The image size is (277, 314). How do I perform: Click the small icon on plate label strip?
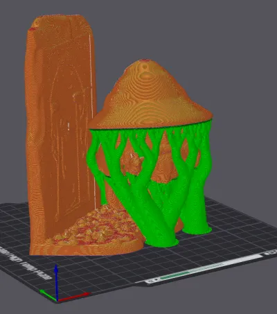tap(152, 281)
